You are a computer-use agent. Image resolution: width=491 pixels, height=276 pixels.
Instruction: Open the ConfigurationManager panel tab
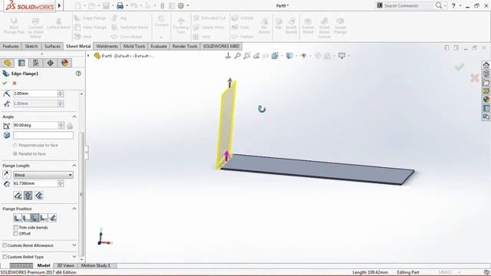click(36, 63)
